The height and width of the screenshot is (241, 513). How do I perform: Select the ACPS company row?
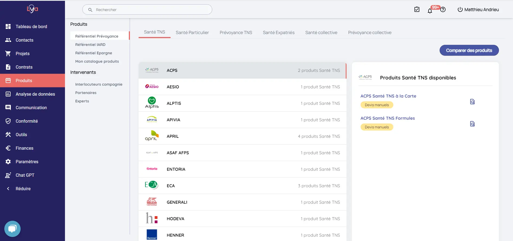(243, 70)
